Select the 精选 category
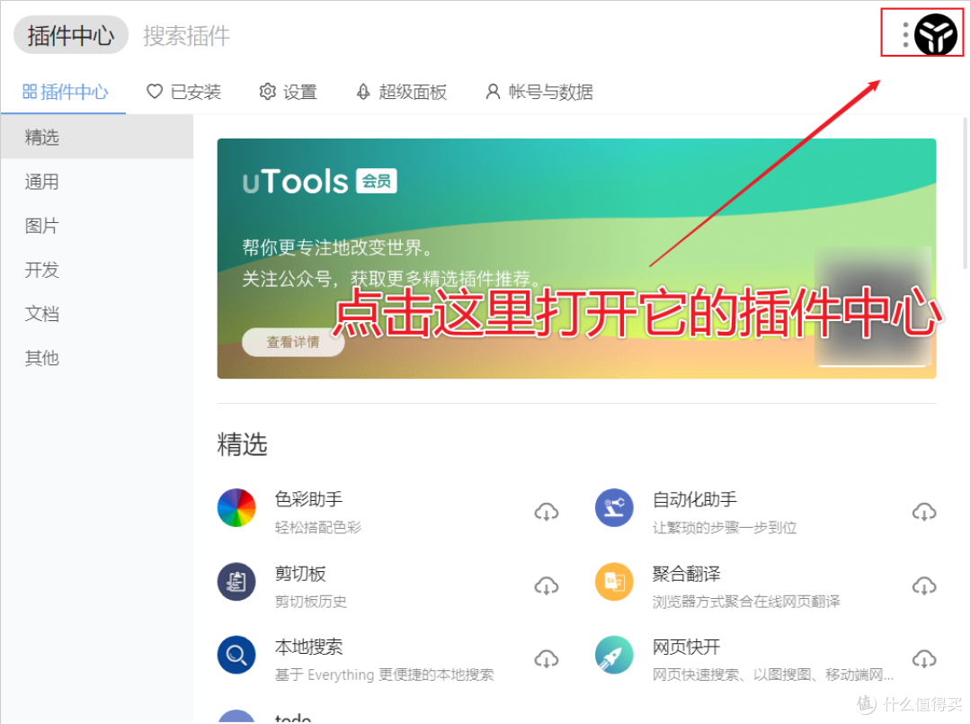This screenshot has width=971, height=724. [96, 137]
